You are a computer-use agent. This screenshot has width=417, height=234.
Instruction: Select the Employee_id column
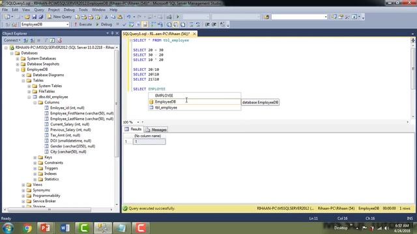[67, 108]
